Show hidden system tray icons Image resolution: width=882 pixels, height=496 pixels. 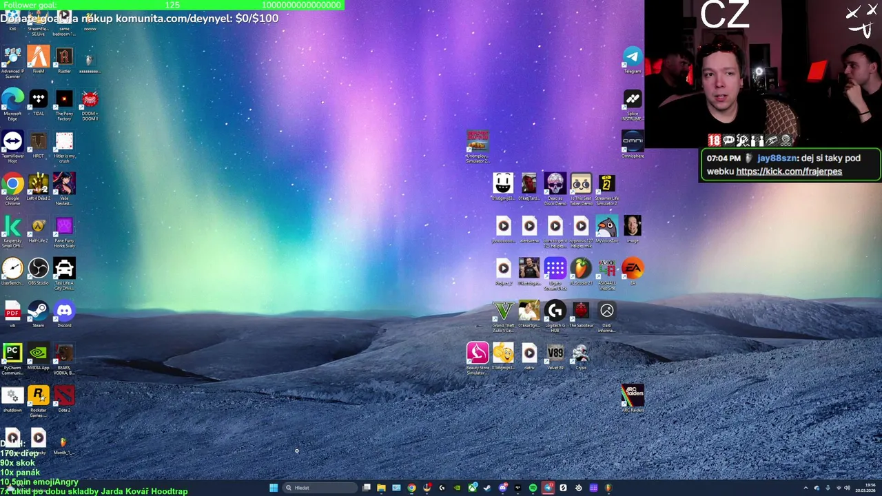pos(806,488)
